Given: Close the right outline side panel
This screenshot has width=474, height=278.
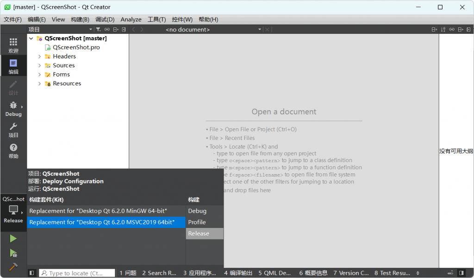Looking at the screenshot, I should pyautogui.click(x=468, y=29).
